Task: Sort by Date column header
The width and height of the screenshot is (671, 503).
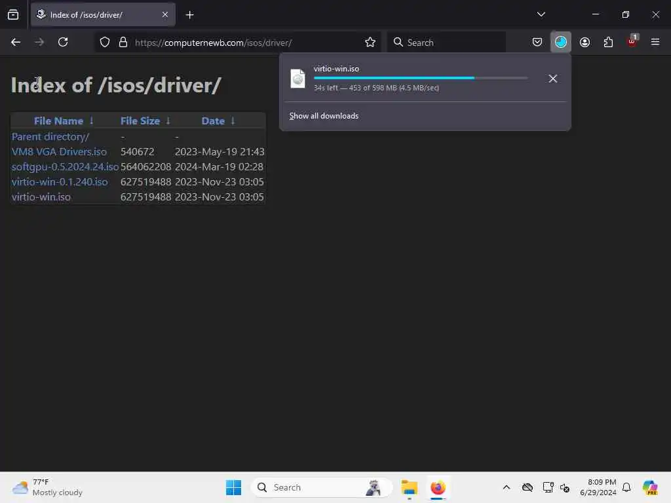Action: (213, 121)
